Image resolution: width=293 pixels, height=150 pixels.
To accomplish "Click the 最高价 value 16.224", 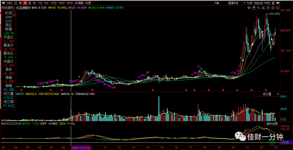I will (x=9, y=49).
